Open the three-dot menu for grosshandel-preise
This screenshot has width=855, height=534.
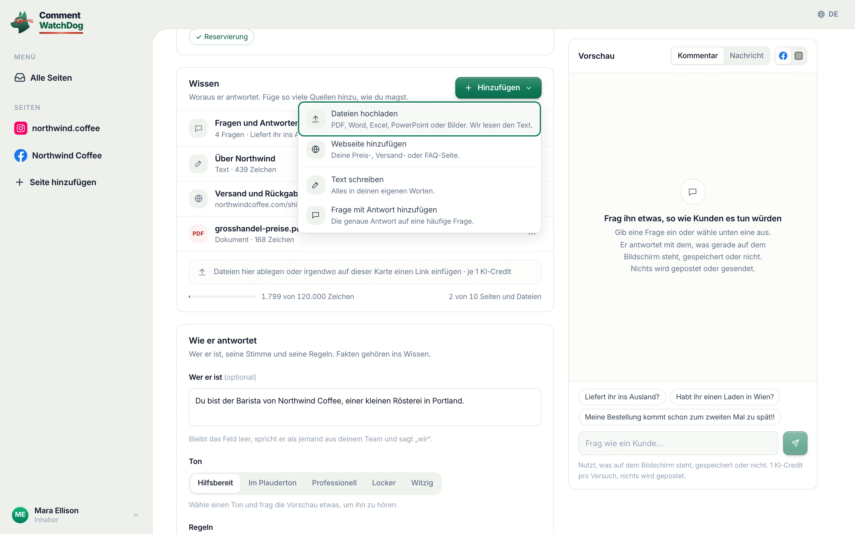click(x=532, y=234)
